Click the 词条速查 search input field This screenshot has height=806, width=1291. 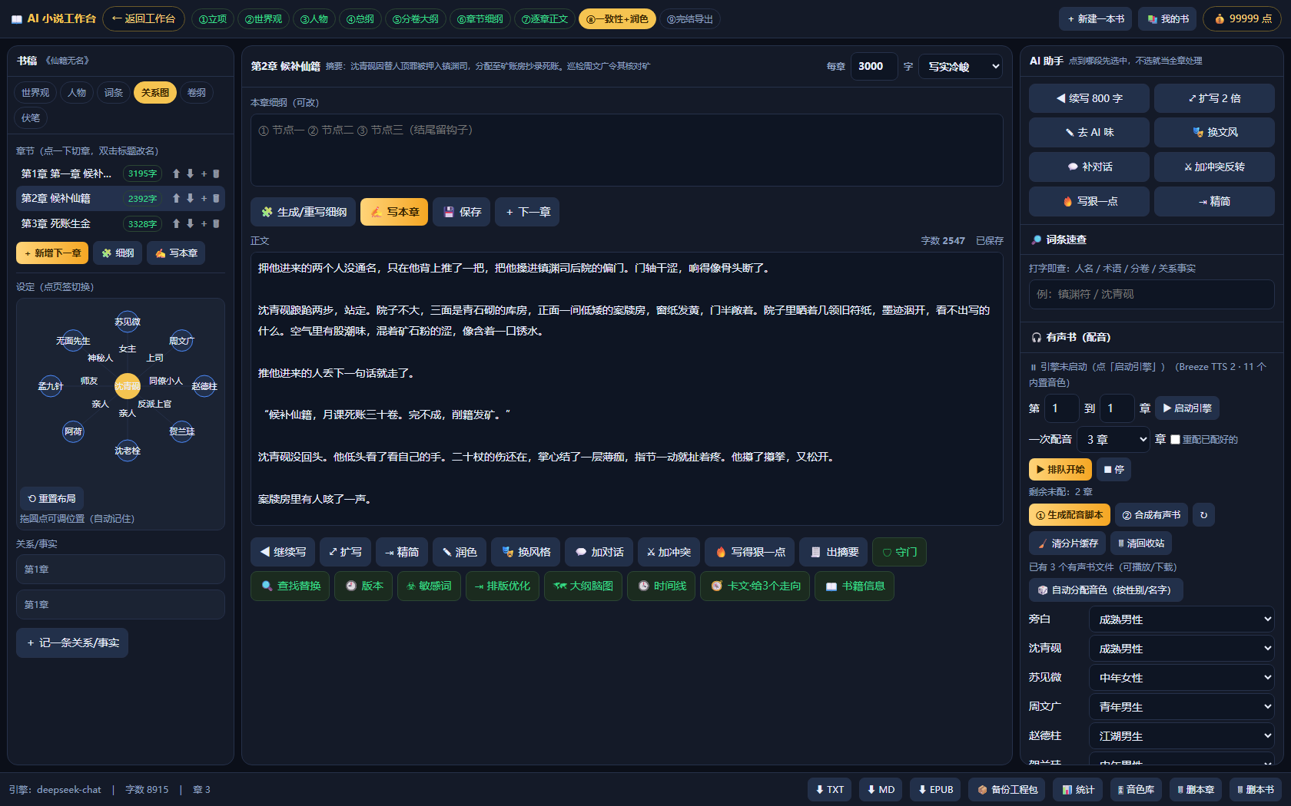tap(1151, 294)
